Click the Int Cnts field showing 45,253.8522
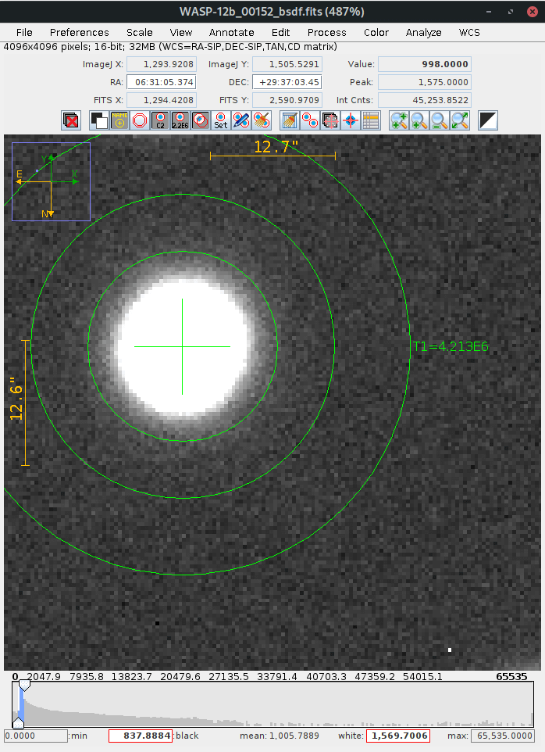This screenshot has height=752, width=545. point(425,100)
